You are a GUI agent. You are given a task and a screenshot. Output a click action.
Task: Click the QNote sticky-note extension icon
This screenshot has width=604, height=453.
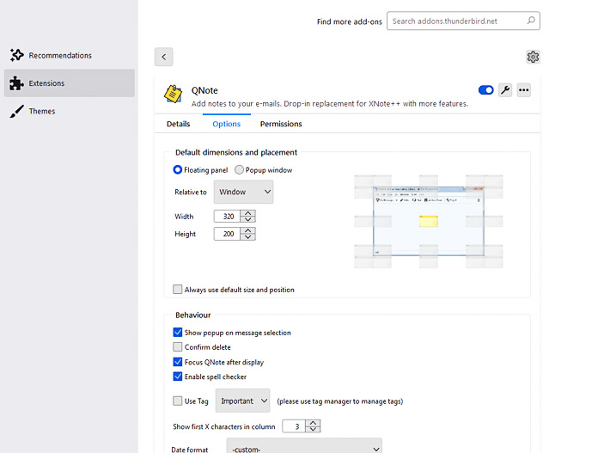[173, 94]
